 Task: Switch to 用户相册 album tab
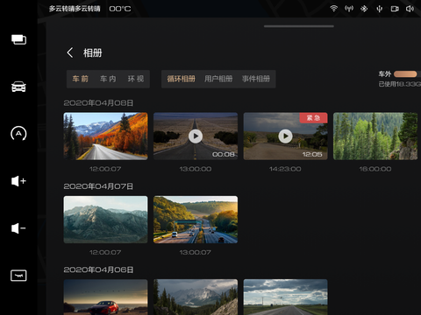[218, 79]
